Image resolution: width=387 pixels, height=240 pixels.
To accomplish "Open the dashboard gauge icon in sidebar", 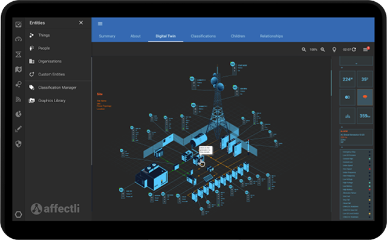I will click(x=18, y=39).
